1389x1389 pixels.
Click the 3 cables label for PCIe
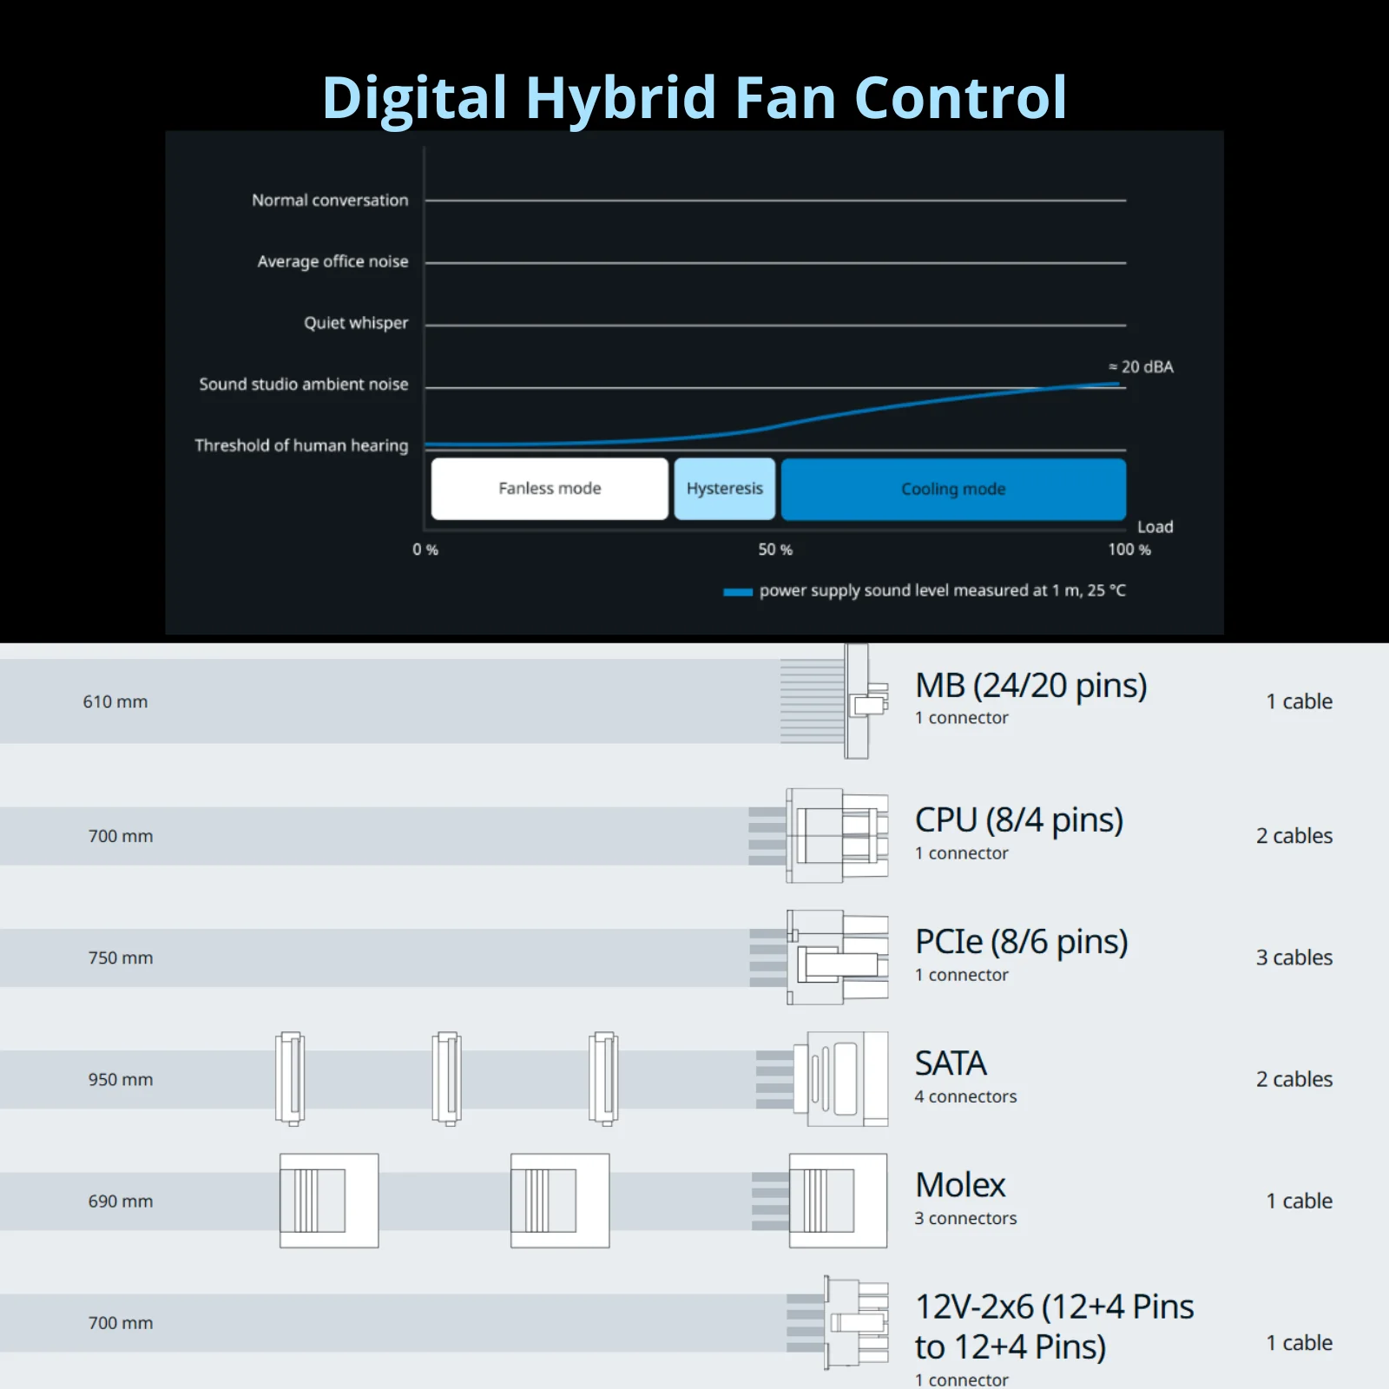click(1294, 958)
